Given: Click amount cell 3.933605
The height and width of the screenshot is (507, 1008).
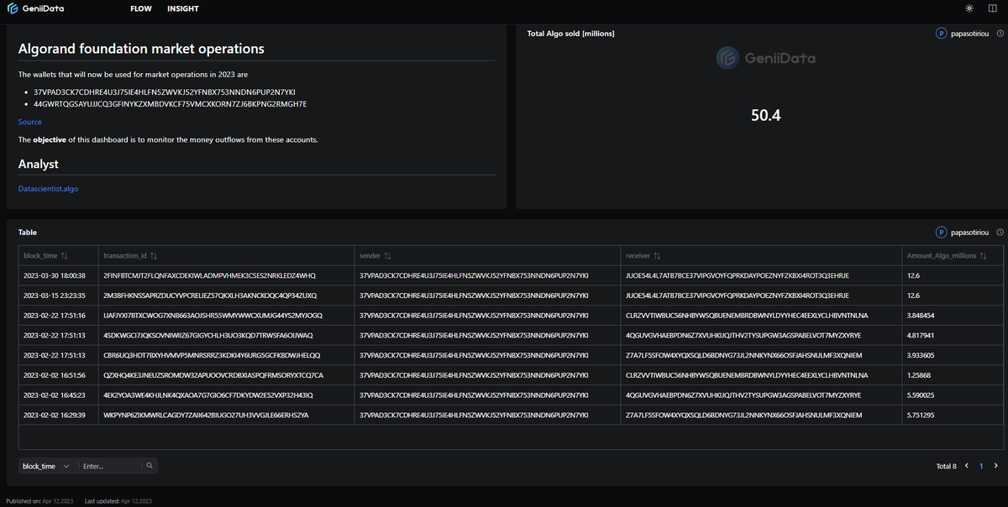Looking at the screenshot, I should click(921, 355).
